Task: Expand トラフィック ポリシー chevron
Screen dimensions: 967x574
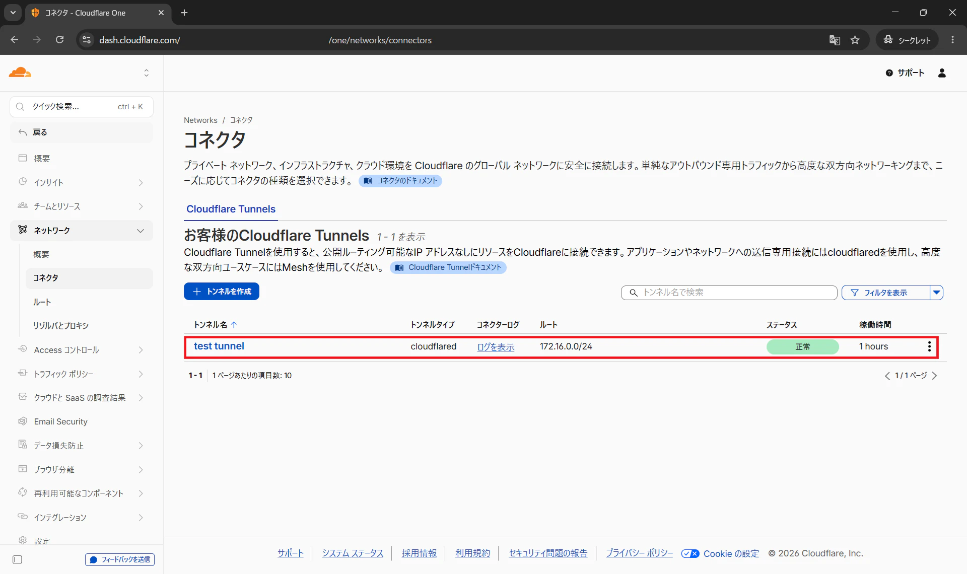Action: [141, 374]
